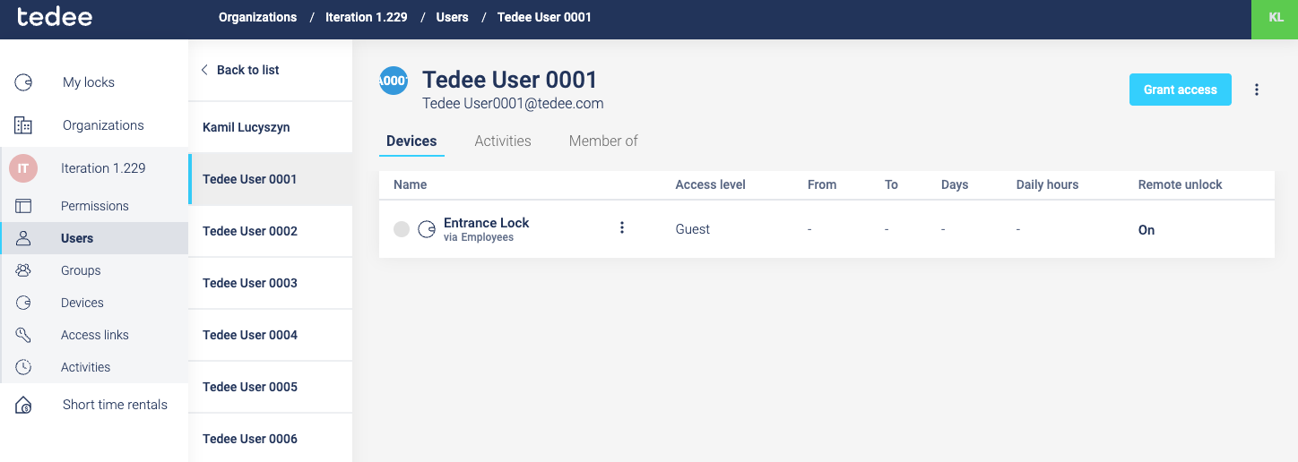The height and width of the screenshot is (462, 1298).
Task: Click the Groups people icon
Action: point(23,270)
